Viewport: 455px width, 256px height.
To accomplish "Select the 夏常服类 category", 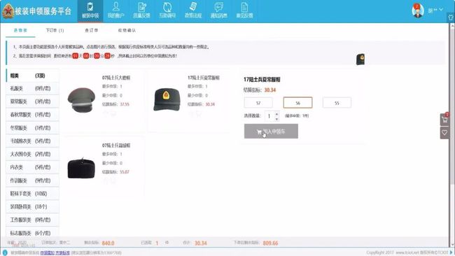I will 32,101.
